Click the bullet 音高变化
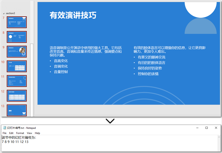The height and width of the screenshot is (153, 222). tap(61, 61)
